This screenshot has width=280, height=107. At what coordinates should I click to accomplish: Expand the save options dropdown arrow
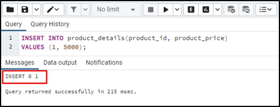click(36, 10)
